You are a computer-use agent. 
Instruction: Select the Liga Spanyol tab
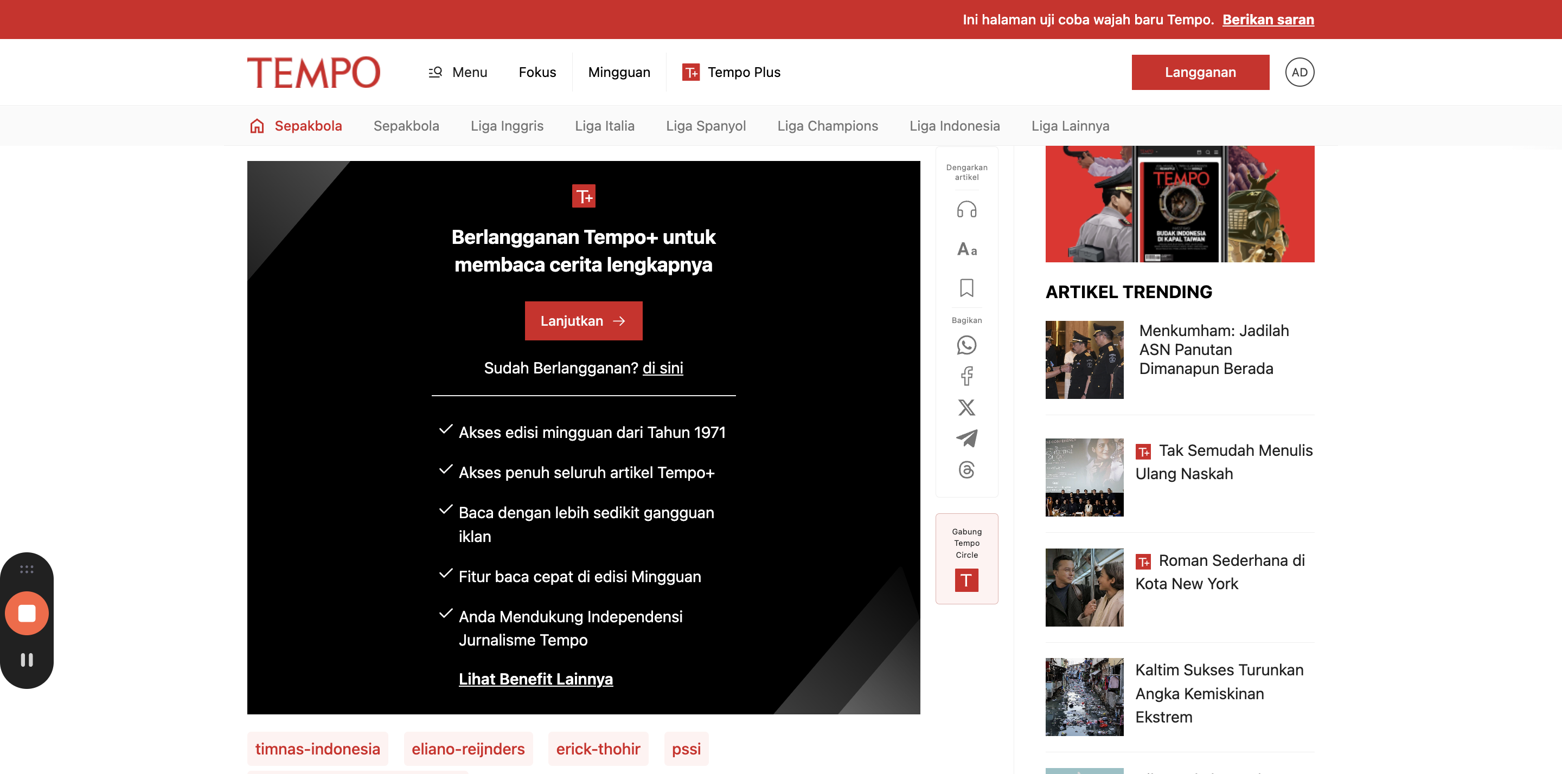[706, 125]
